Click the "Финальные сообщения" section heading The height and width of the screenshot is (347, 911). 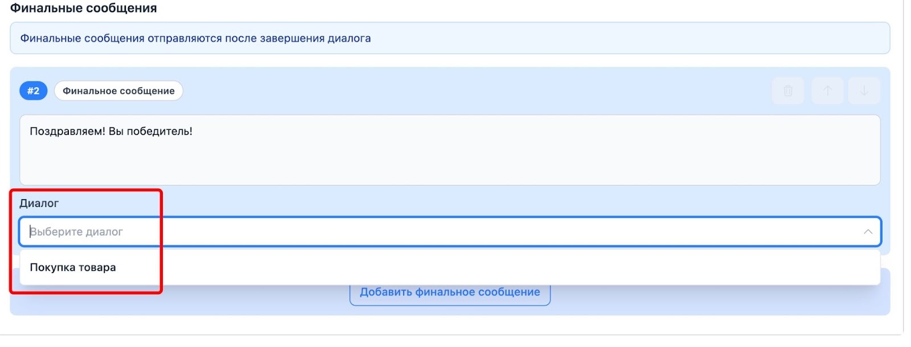[x=84, y=9]
